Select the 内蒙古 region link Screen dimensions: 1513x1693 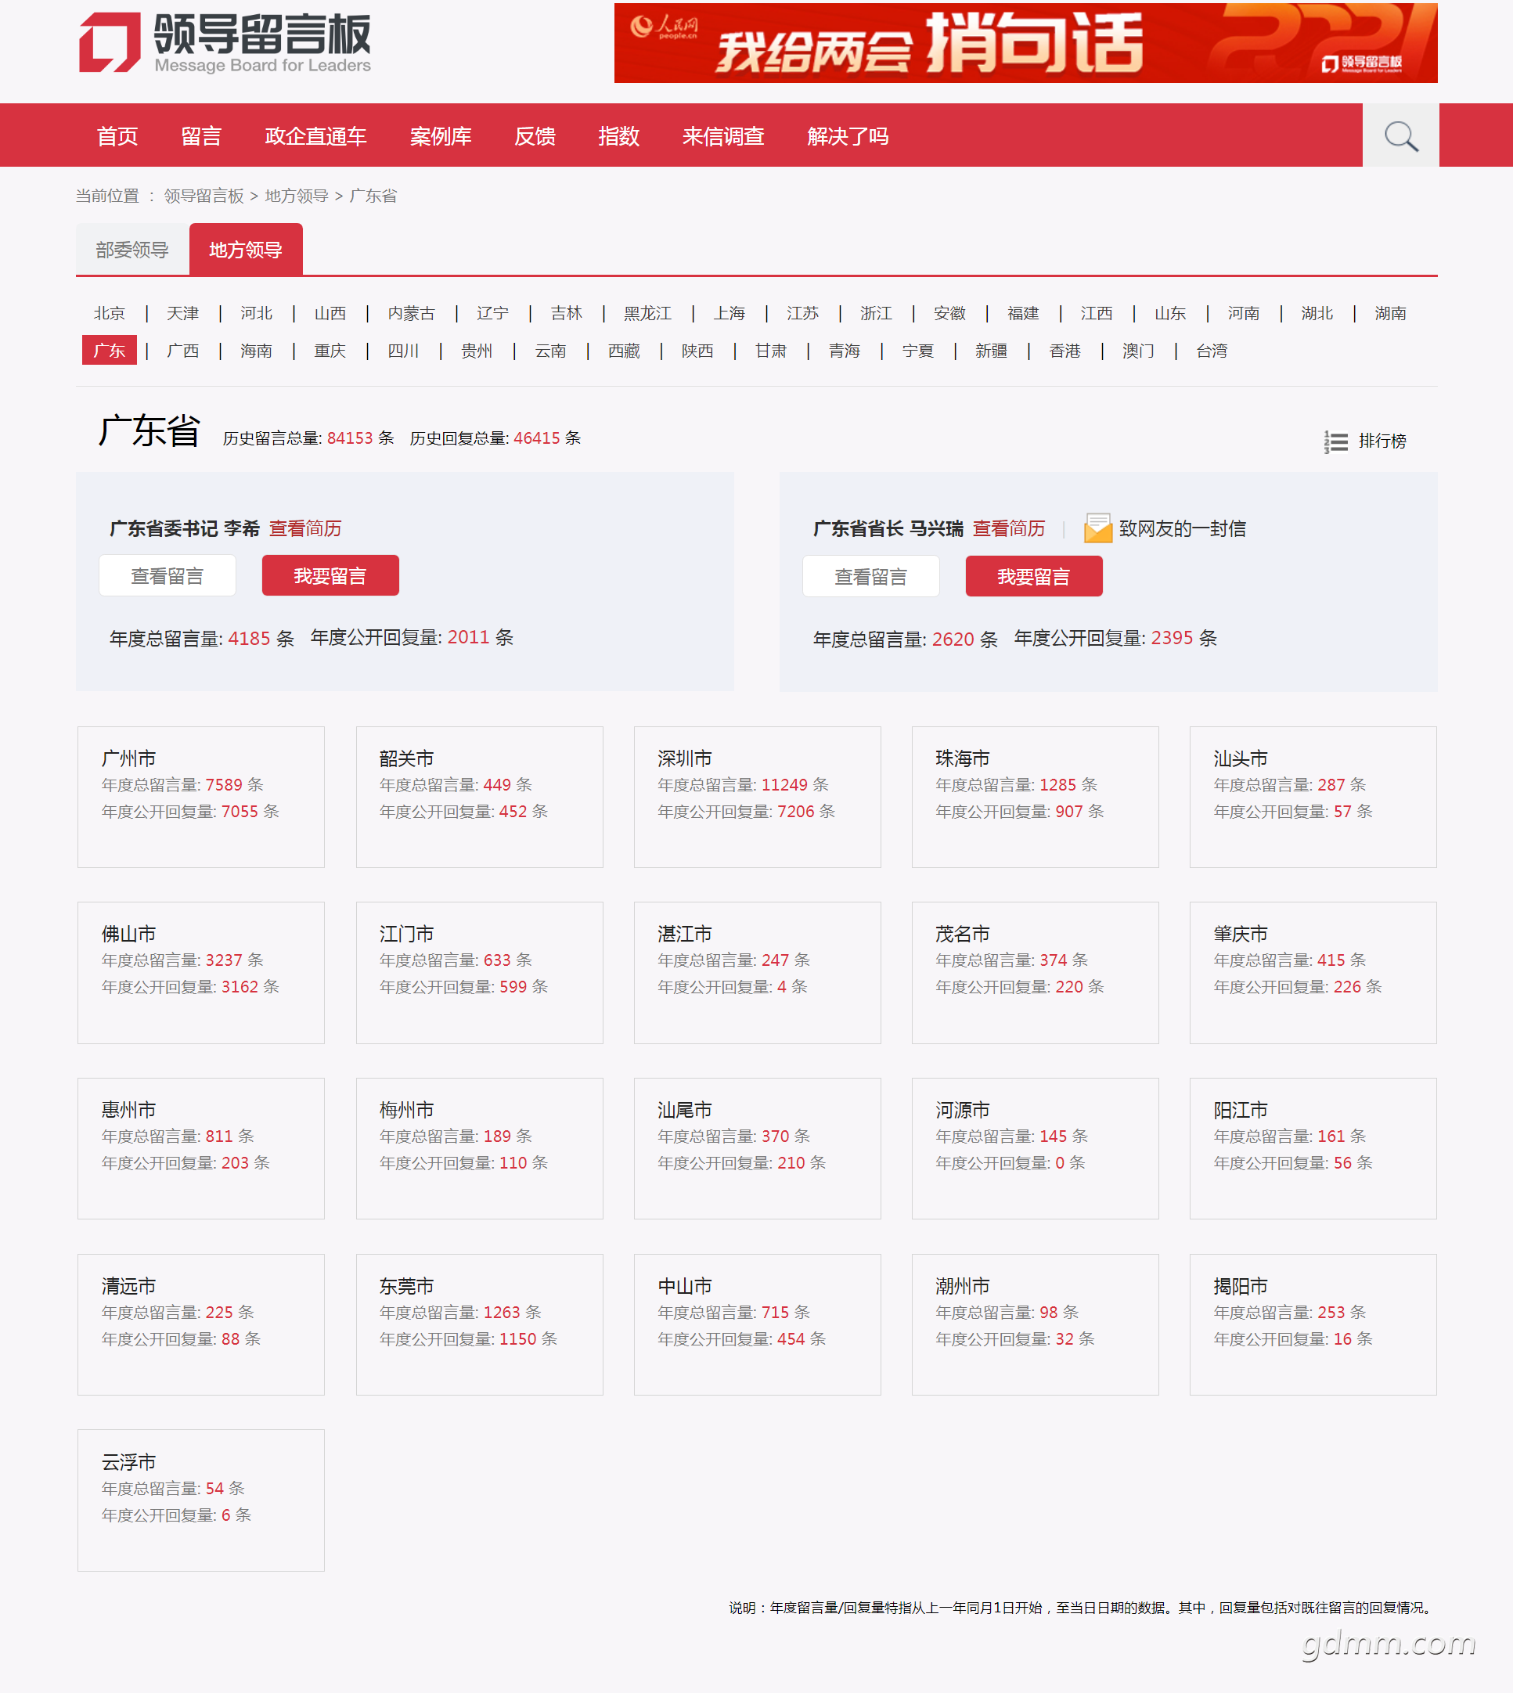click(412, 313)
